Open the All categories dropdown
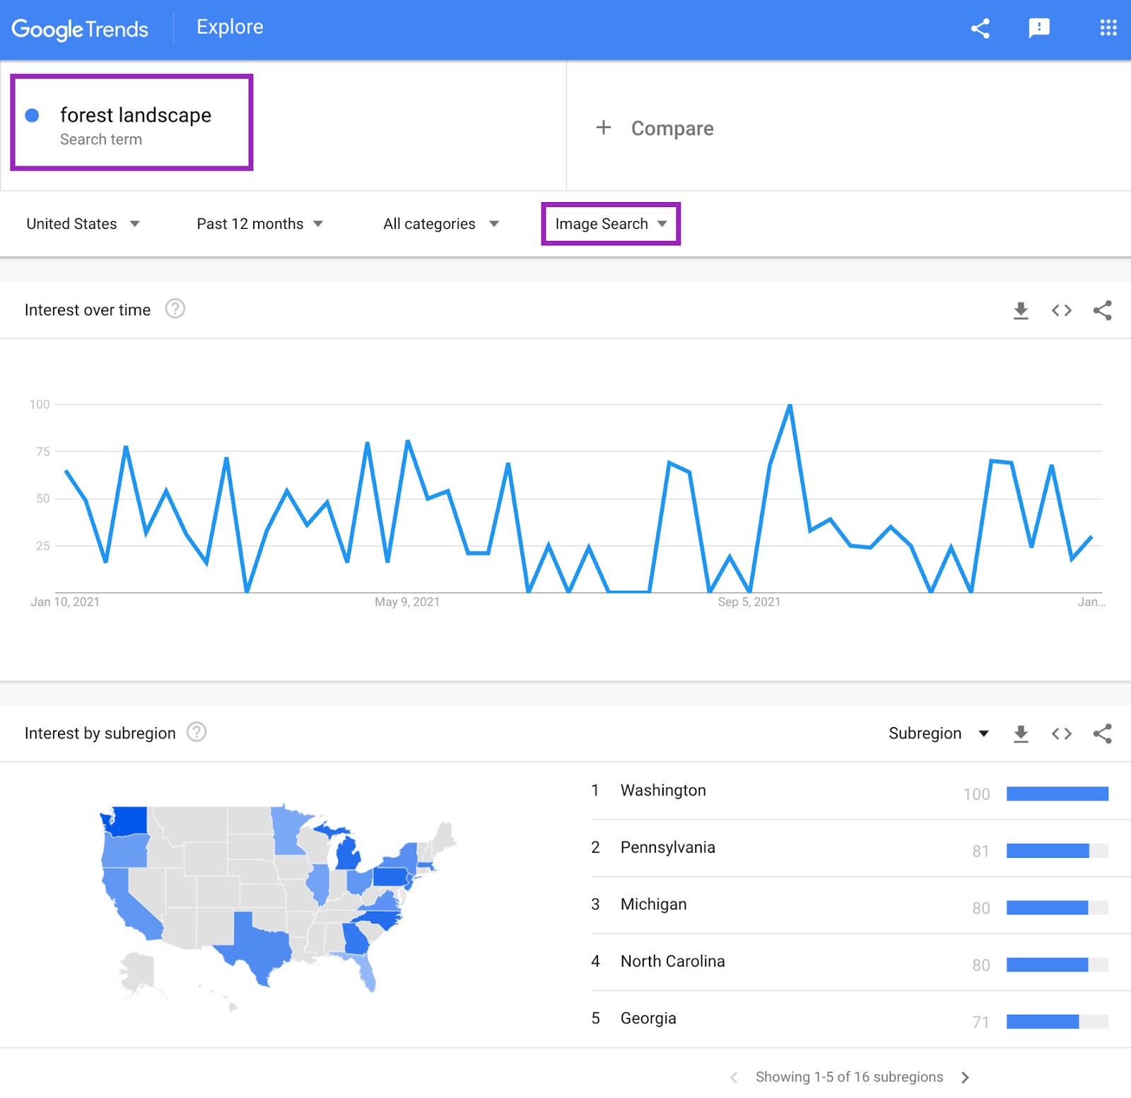This screenshot has height=1098, width=1131. pos(440,224)
